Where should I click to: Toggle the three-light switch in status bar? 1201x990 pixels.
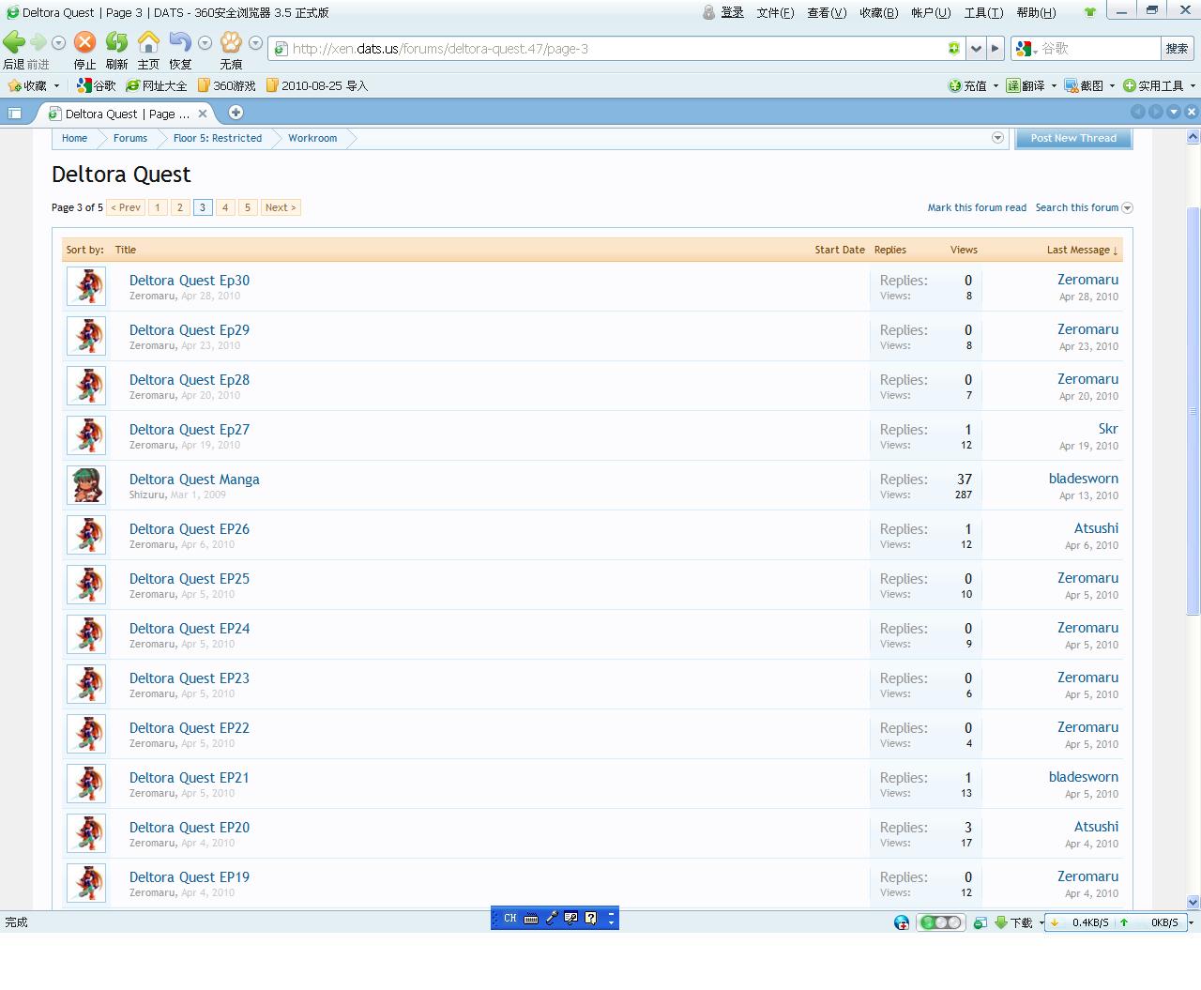941,922
